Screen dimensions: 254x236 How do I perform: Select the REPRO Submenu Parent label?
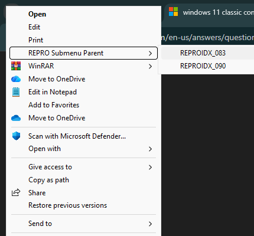[x=66, y=53]
